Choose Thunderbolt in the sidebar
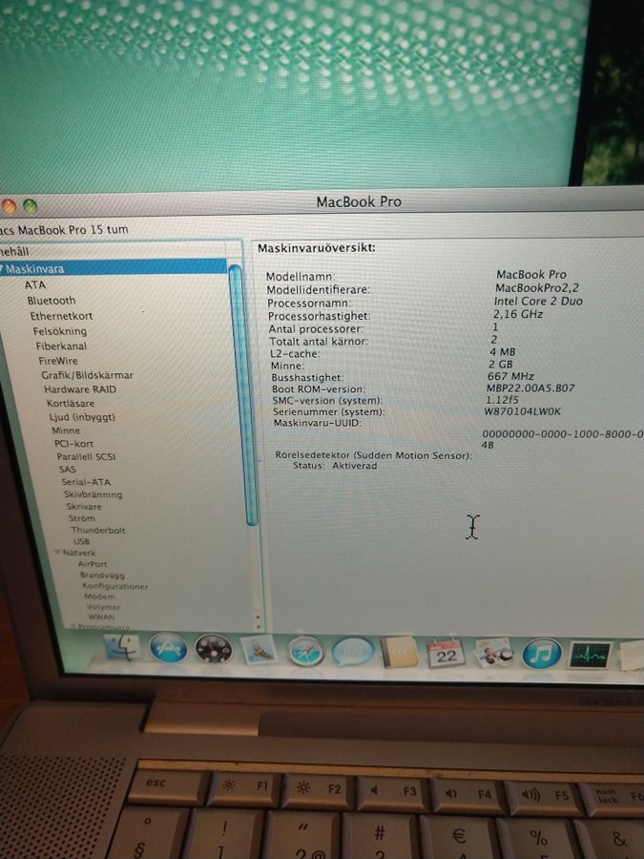The image size is (644, 859). (x=98, y=530)
